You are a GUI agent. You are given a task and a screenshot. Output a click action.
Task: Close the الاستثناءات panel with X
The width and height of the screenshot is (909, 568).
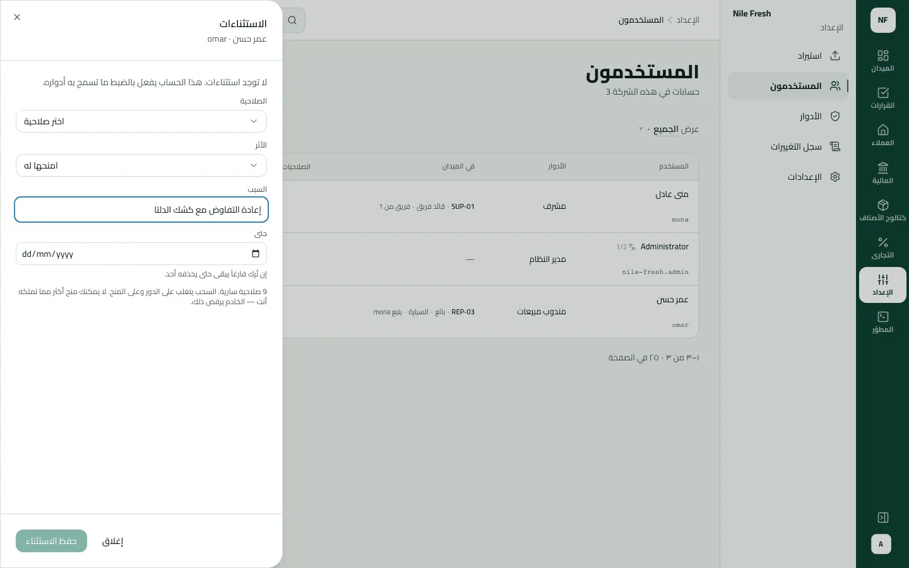[17, 17]
